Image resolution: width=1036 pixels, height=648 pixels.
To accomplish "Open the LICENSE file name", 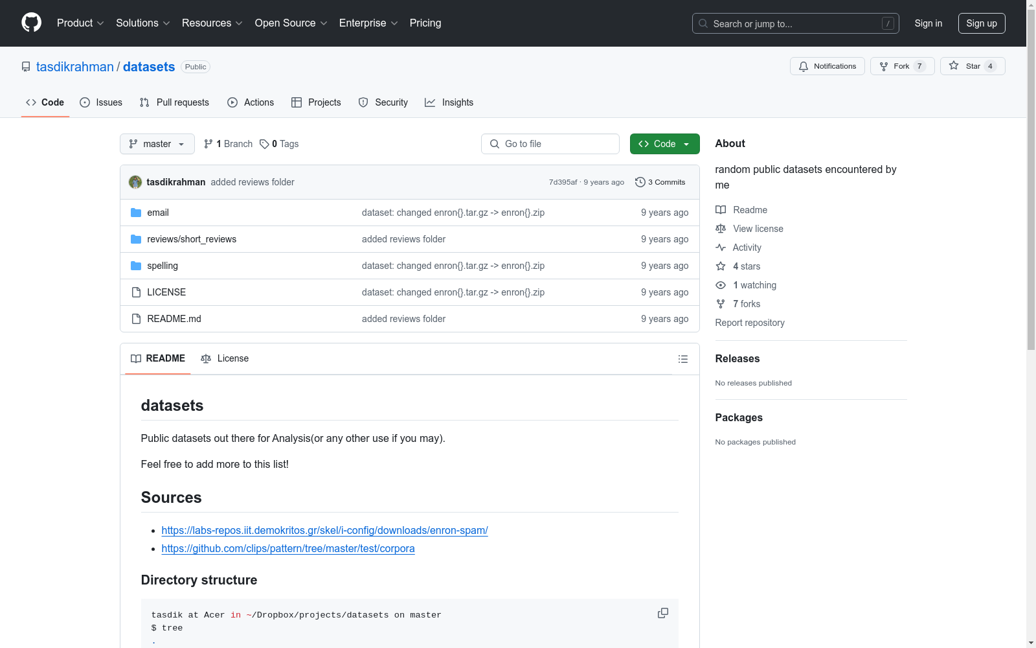I will tap(166, 292).
